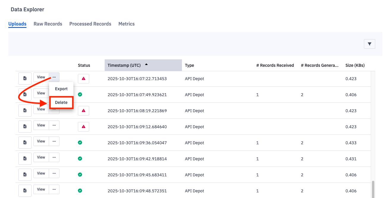Click the file icon beside the last visible row
The image size is (388, 198).
coord(25,191)
